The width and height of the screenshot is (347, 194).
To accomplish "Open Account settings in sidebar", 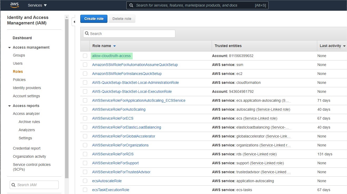I will [26, 96].
